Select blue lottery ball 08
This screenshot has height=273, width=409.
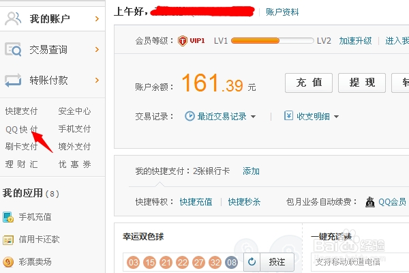232,262
